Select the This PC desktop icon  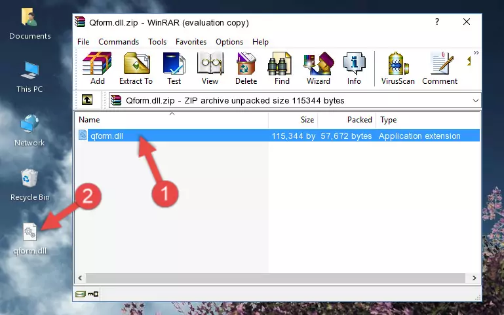(29, 77)
